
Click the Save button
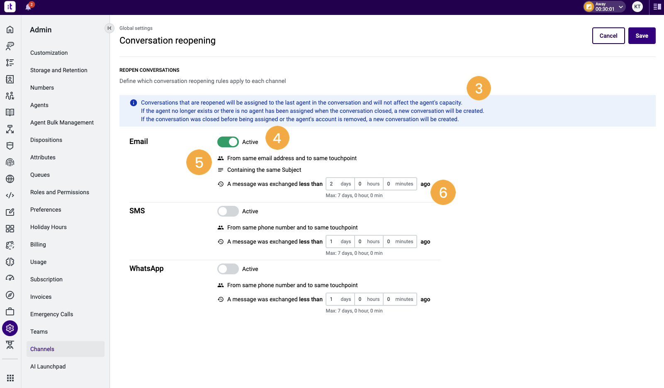point(642,36)
